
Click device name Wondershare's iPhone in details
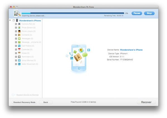pyautogui.click(x=131, y=50)
